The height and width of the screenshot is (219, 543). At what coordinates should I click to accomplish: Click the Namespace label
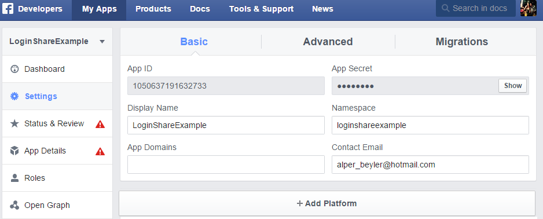point(354,108)
